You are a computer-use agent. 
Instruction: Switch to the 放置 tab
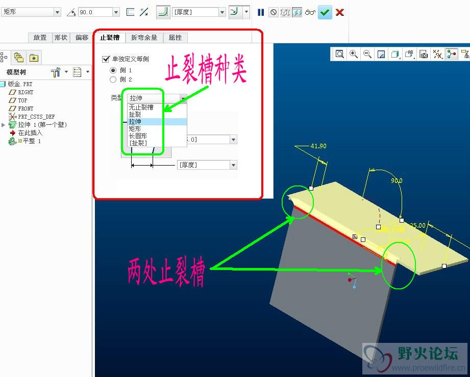click(x=40, y=38)
